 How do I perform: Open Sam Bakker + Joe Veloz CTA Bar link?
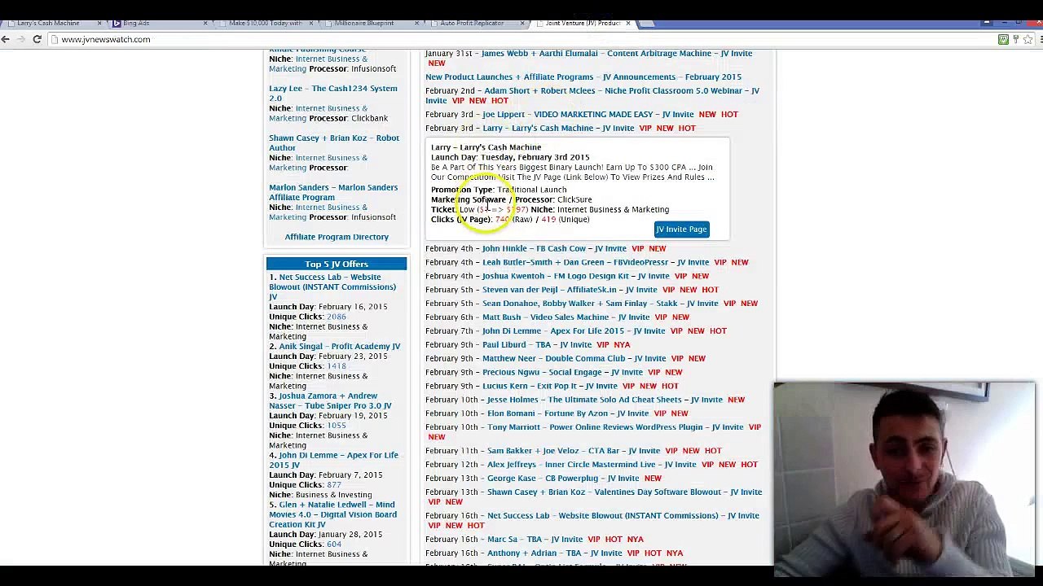(x=574, y=452)
